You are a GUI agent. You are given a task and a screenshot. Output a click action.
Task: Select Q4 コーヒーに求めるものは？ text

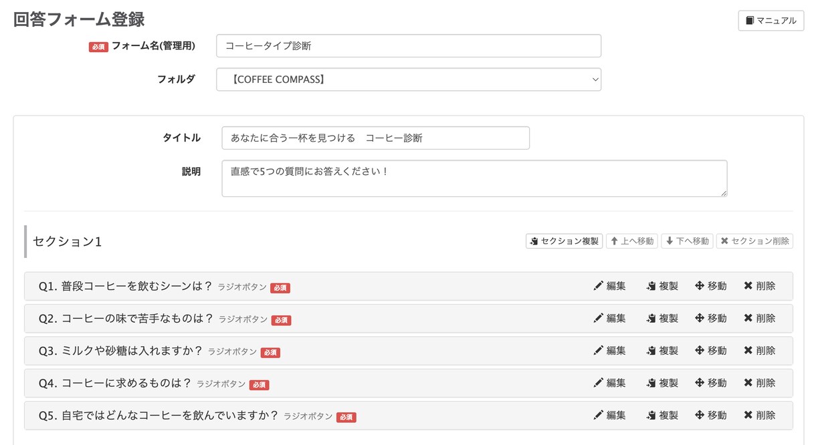(x=115, y=384)
